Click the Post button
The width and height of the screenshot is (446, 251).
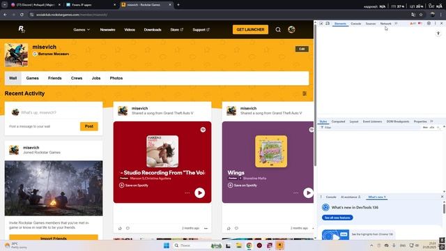pyautogui.click(x=89, y=126)
